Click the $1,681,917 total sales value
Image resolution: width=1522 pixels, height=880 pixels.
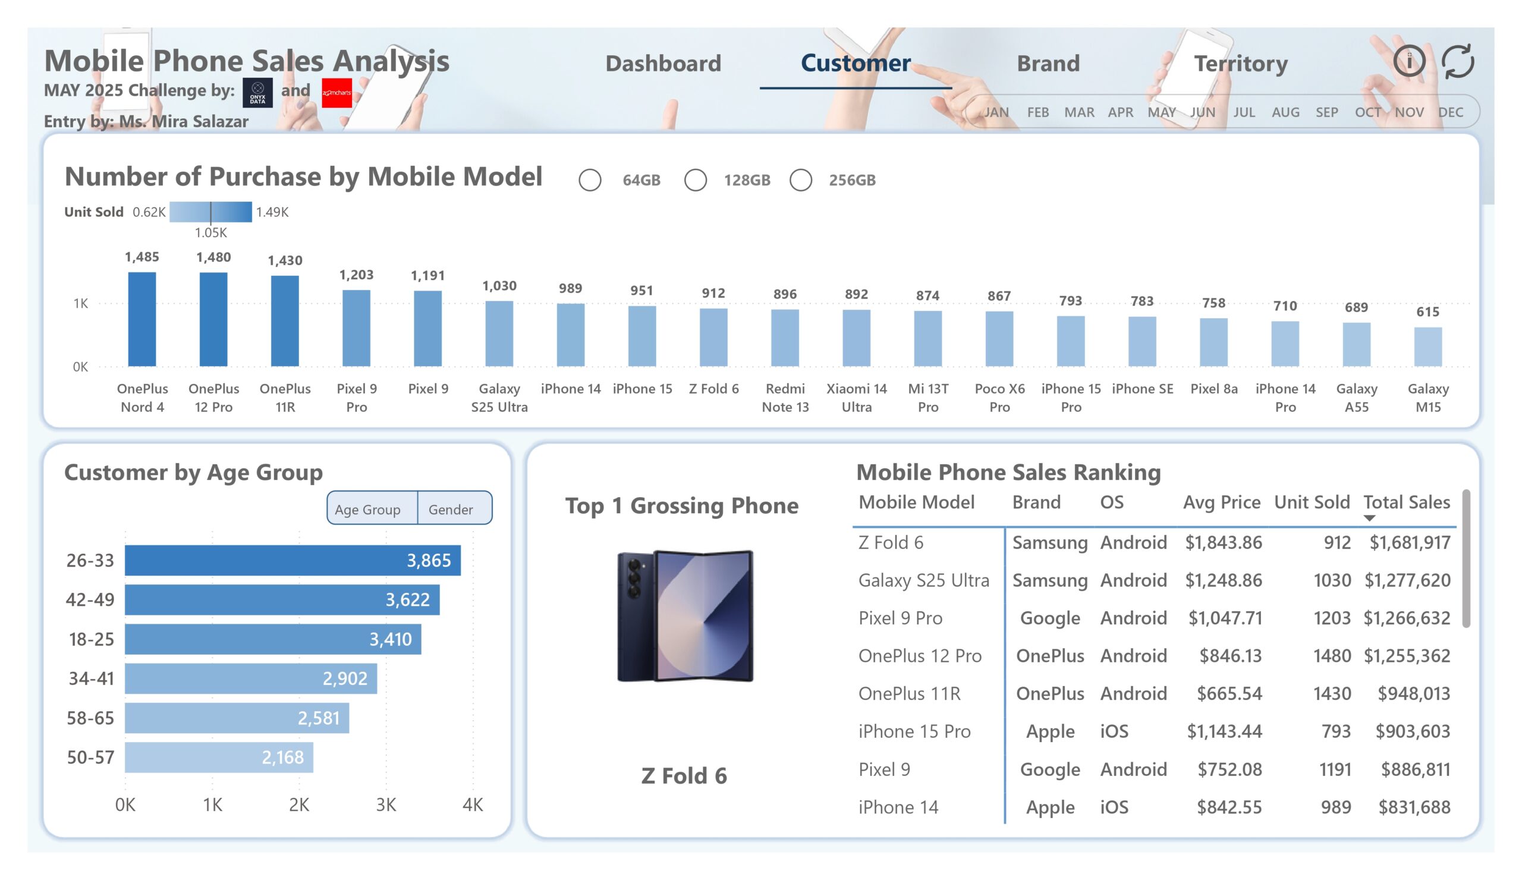[x=1410, y=543]
